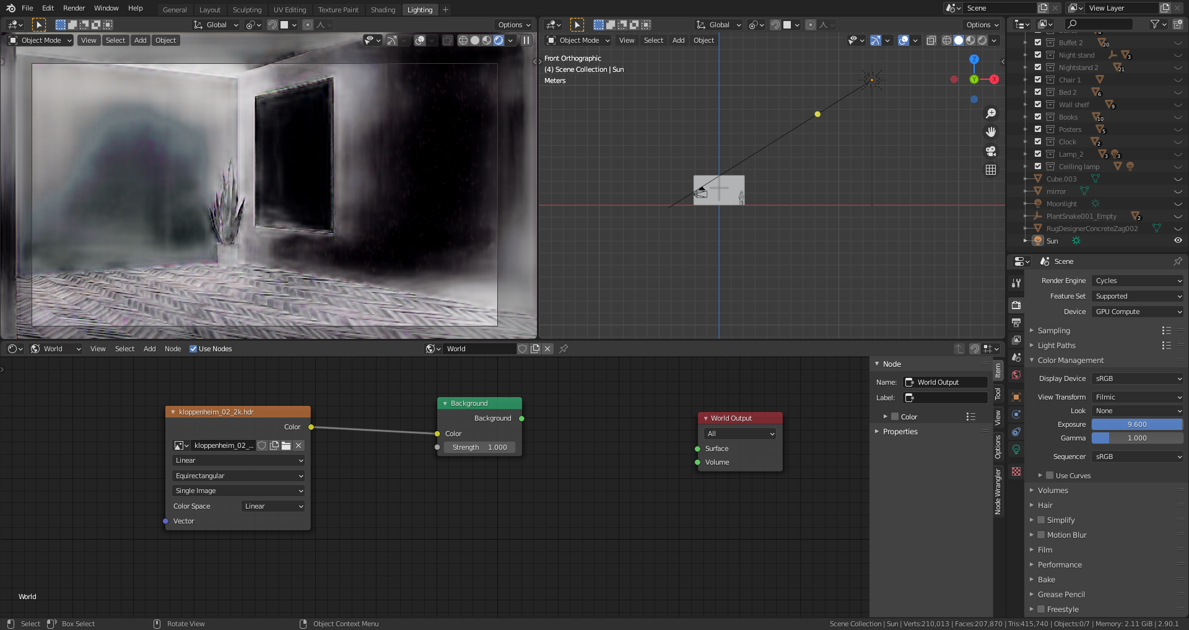1189x630 pixels.
Task: Open the View Transform Filmic dropdown
Action: point(1137,397)
